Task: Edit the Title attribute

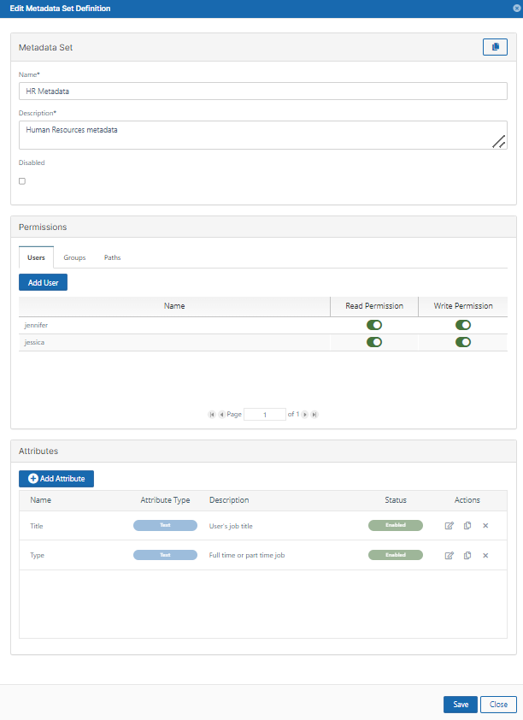Action: (450, 526)
